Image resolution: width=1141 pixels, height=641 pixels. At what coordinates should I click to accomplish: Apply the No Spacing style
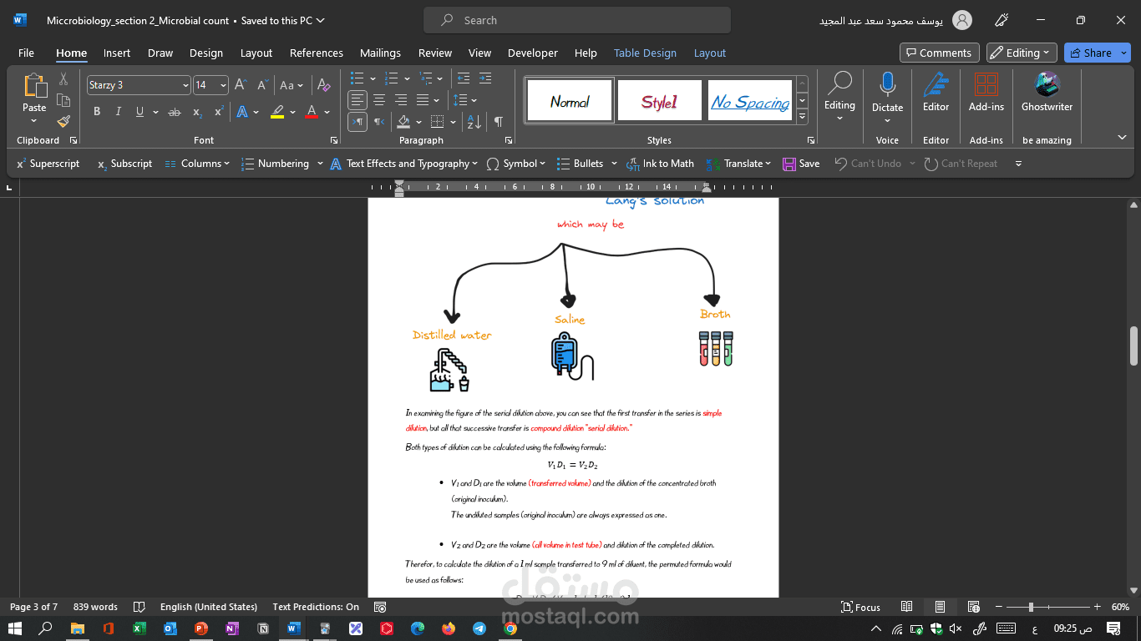point(750,101)
